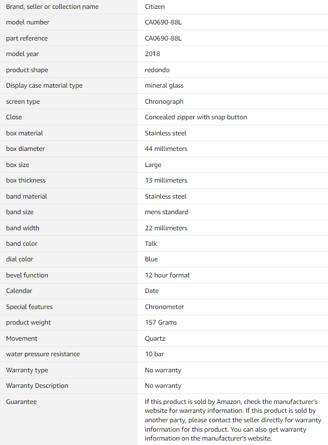Click the Special features Chronometer value
328x445 pixels.
164,307
